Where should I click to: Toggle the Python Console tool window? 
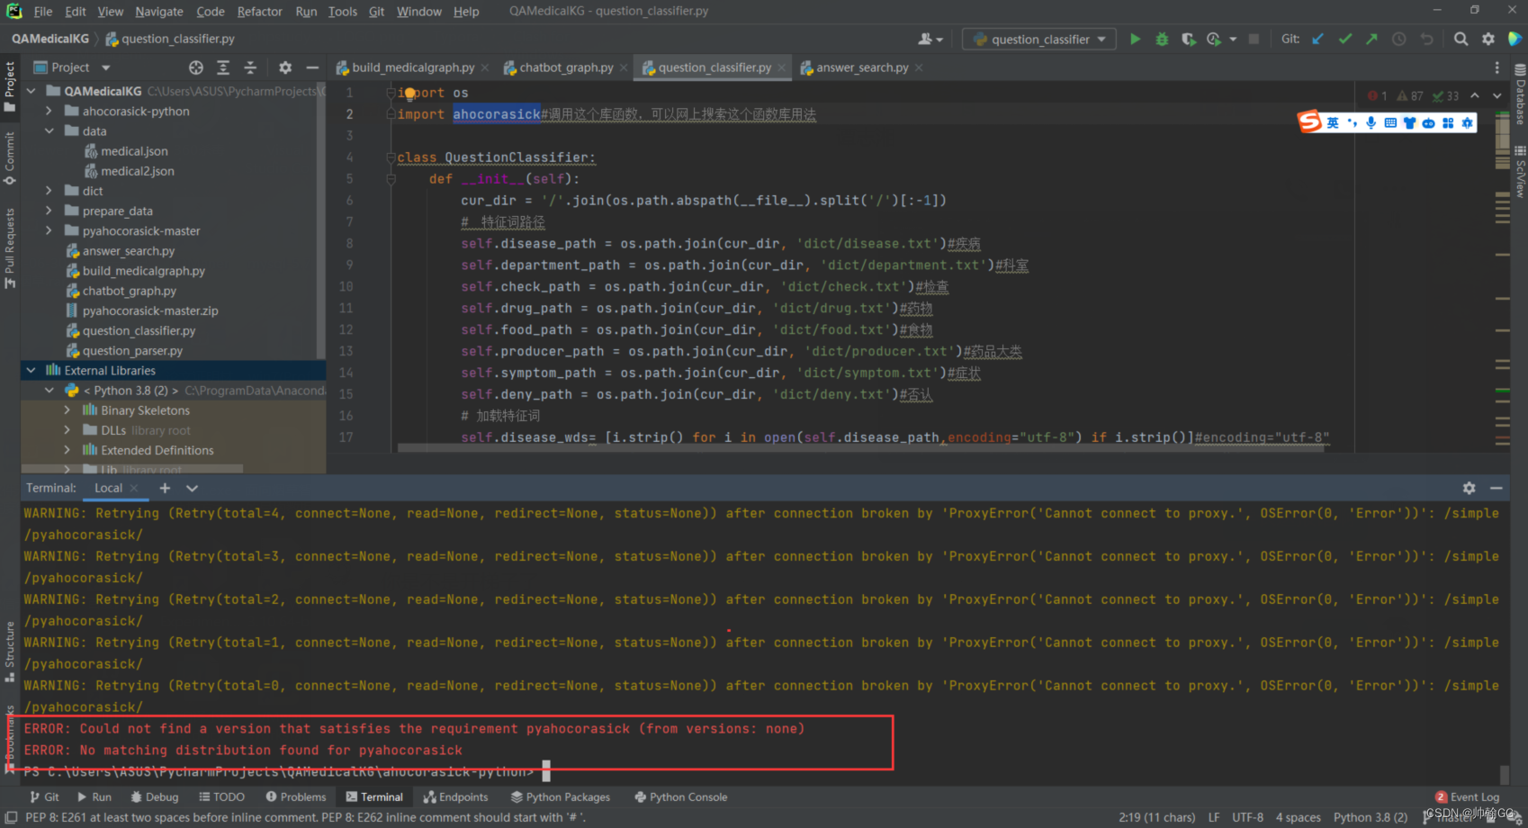coord(680,796)
